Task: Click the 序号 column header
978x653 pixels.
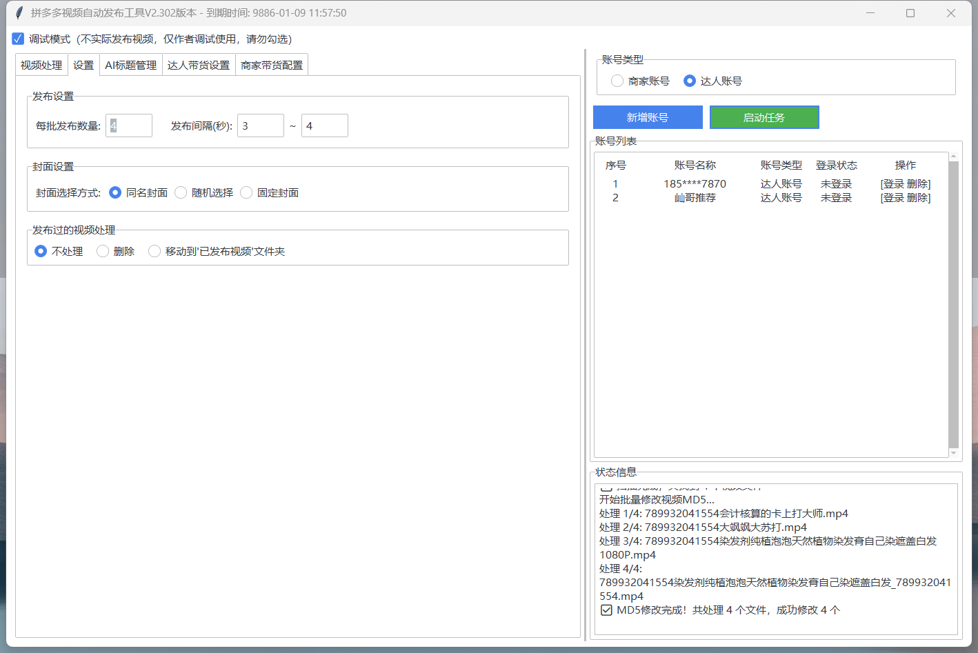Action: (x=616, y=165)
